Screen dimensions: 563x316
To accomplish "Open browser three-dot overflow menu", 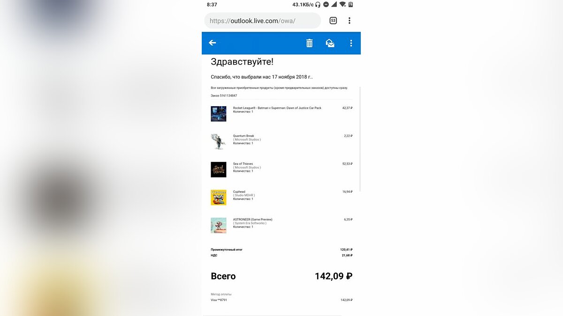I will pos(350,21).
